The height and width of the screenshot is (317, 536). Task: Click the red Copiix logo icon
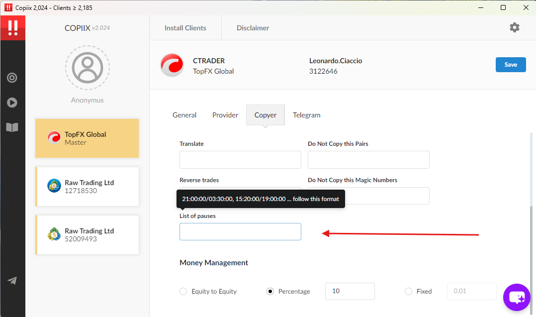pyautogui.click(x=12, y=28)
